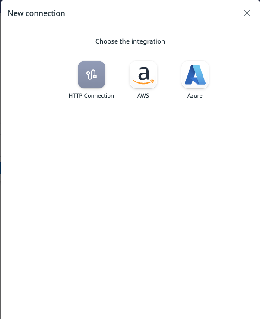
Task: Click the "Azure" text label
Action: 195,96
